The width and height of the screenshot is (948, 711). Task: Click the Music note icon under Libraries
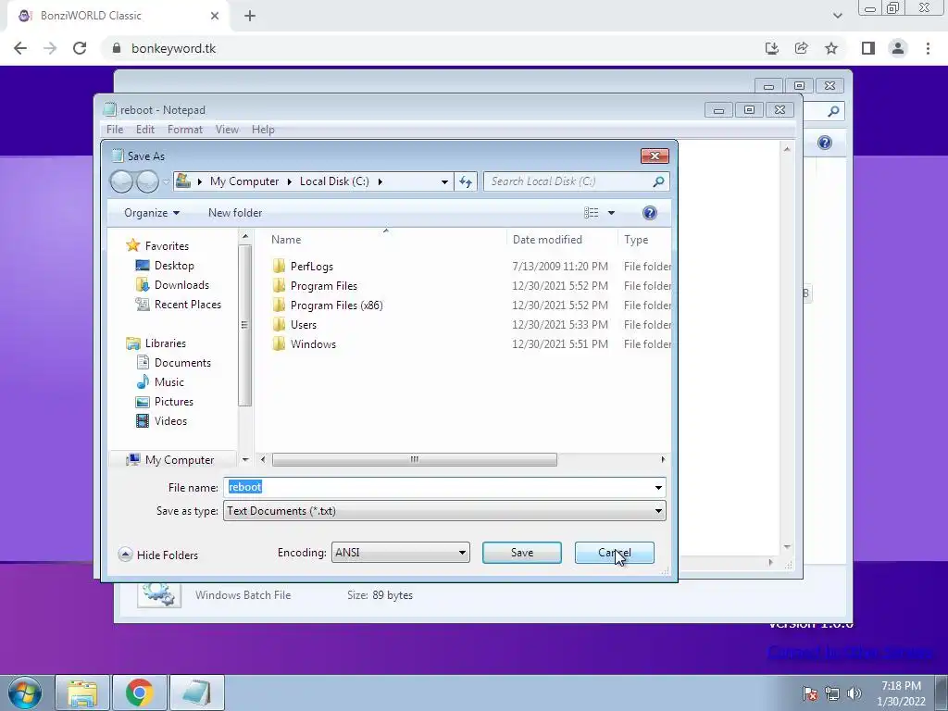(x=142, y=381)
